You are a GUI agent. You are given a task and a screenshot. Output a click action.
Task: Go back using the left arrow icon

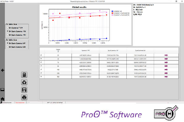(x=3, y=70)
